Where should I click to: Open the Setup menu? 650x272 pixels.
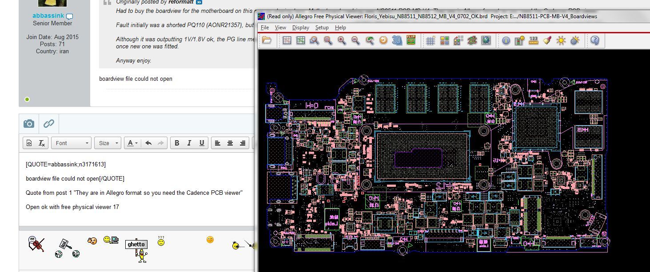tap(322, 28)
